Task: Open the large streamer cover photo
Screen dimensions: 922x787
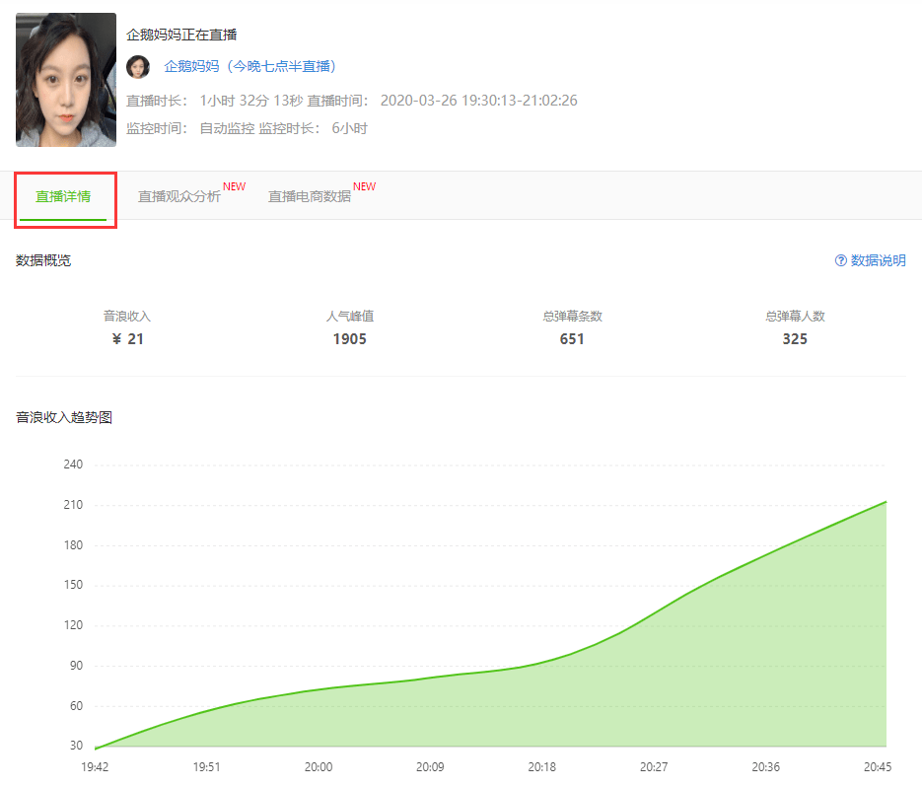Action: pos(66,80)
